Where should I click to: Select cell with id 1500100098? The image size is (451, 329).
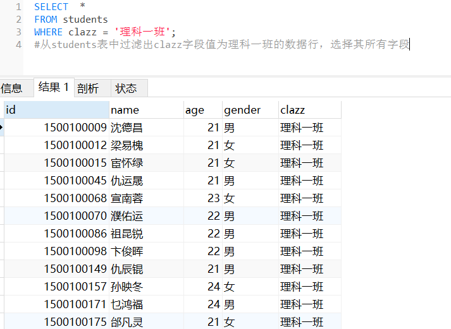point(57,251)
